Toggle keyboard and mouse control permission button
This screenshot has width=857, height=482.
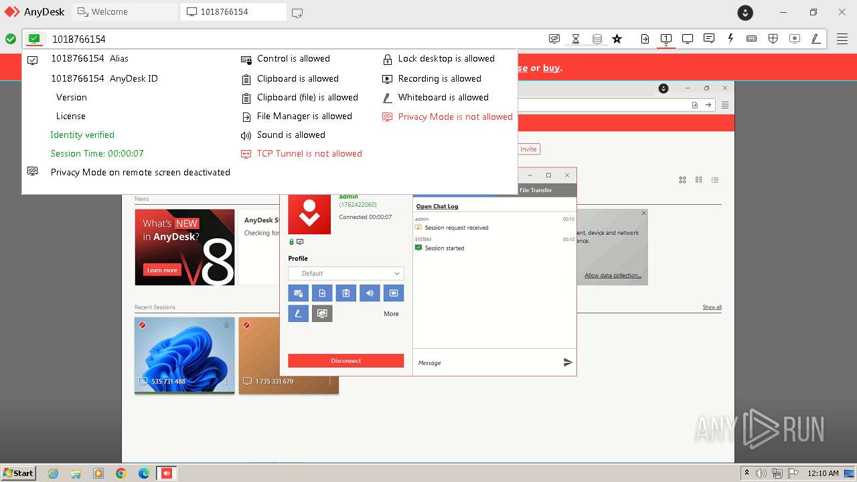pyautogui.click(x=299, y=293)
